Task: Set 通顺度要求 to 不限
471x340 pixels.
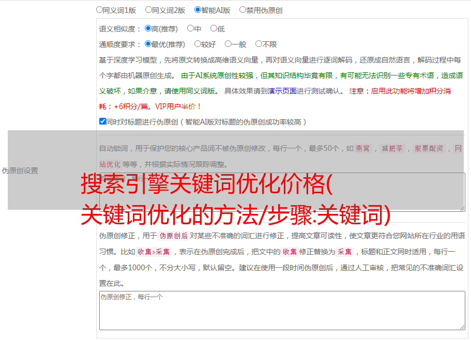Action: click(259, 44)
